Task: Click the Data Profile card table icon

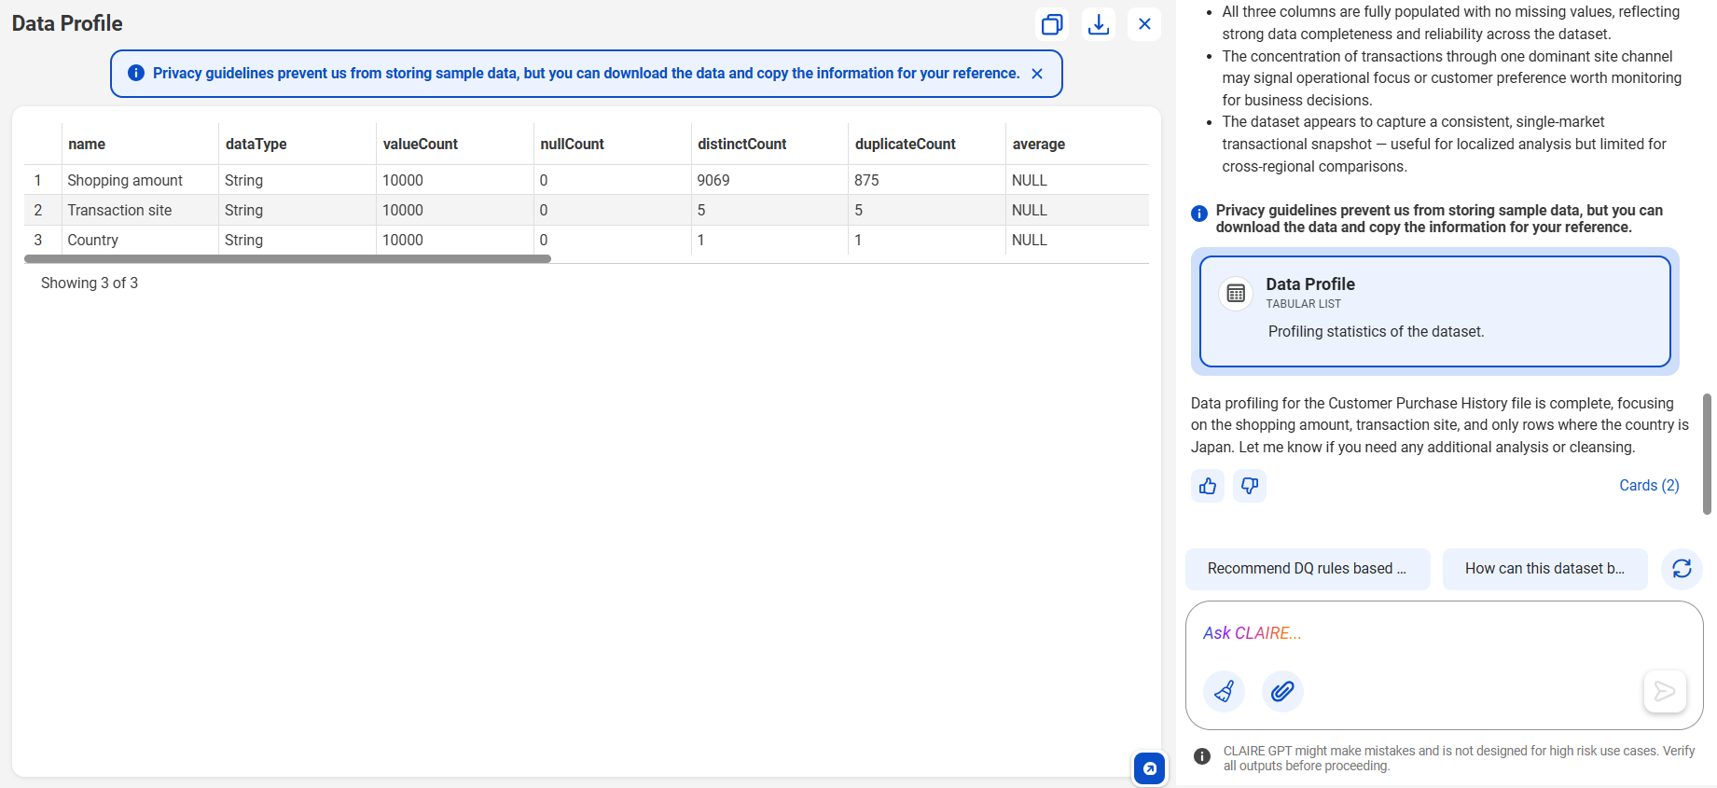Action: (x=1236, y=294)
